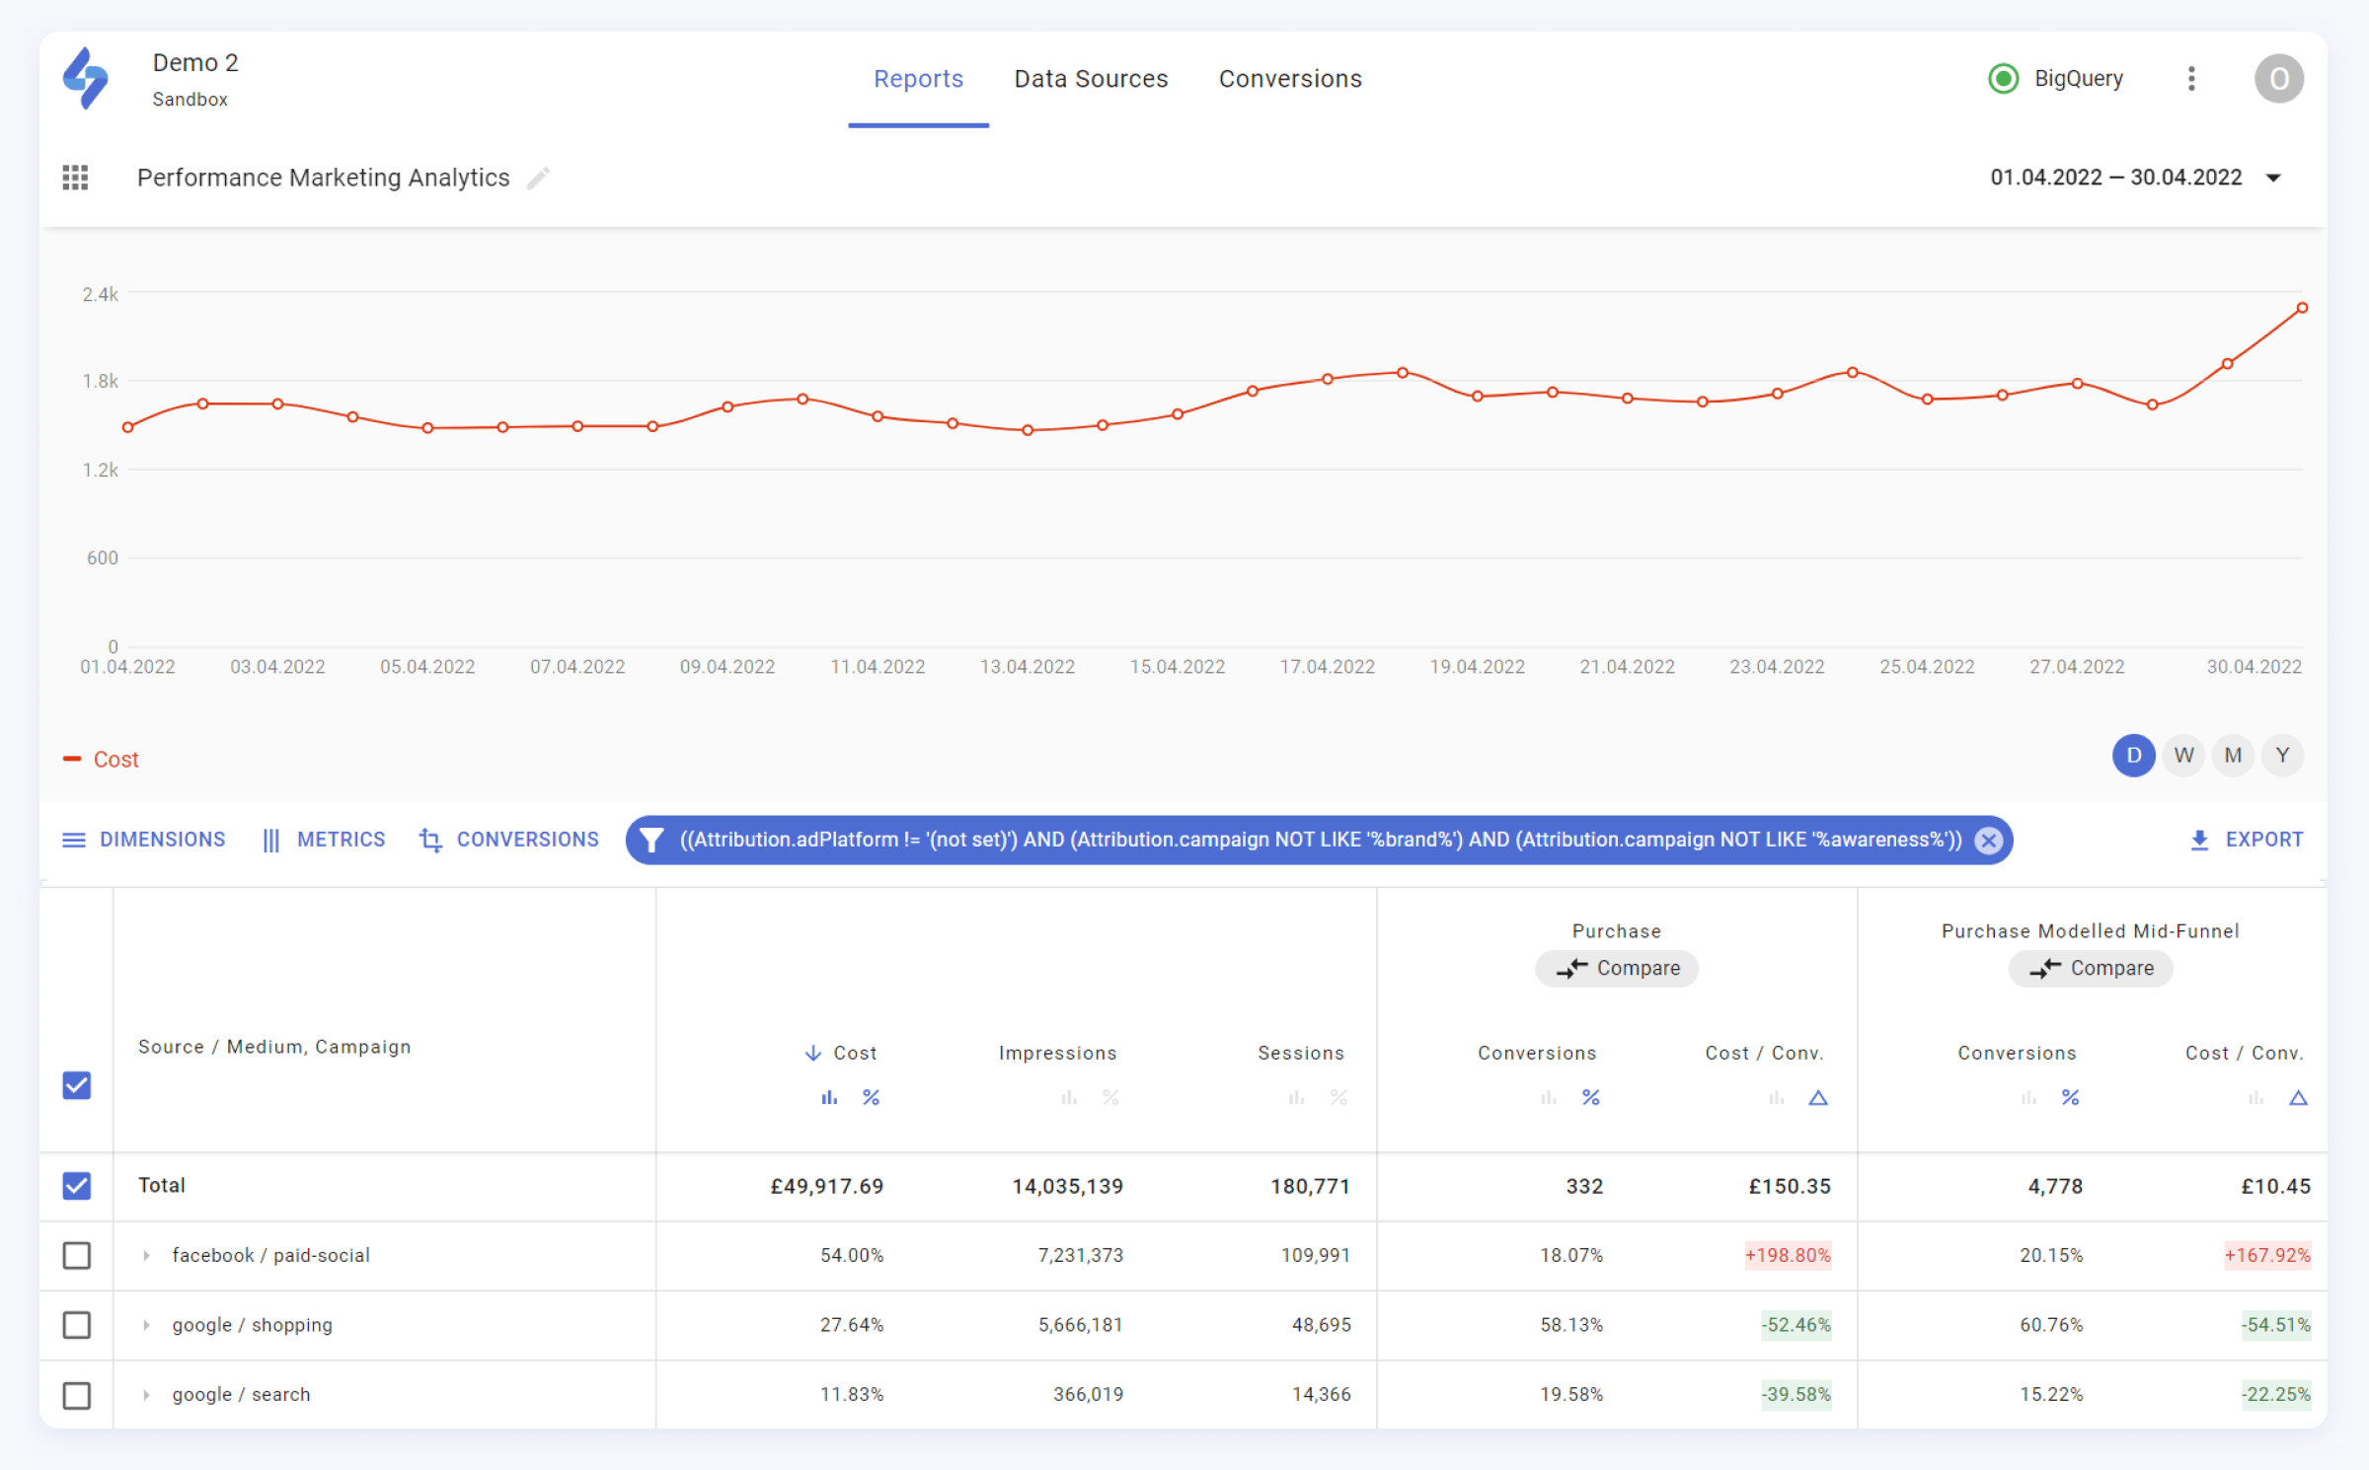Open the CONVERSIONS settings button
2369x1470 pixels.
pos(508,840)
